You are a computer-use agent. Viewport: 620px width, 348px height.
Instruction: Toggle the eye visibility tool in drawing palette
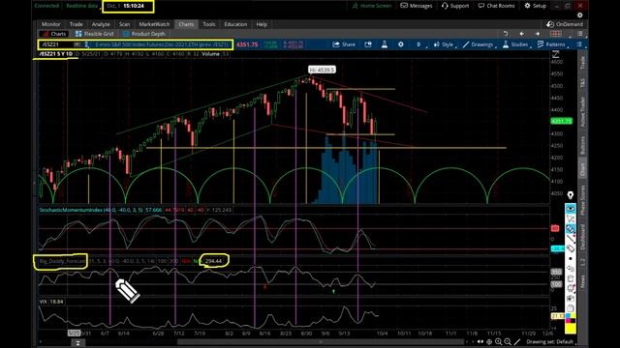click(x=571, y=209)
